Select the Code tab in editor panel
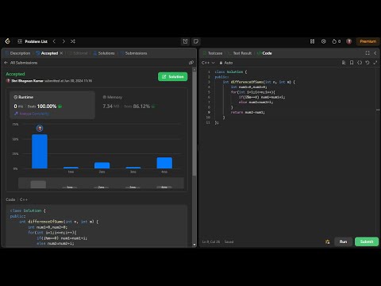The image size is (381, 286). (264, 53)
